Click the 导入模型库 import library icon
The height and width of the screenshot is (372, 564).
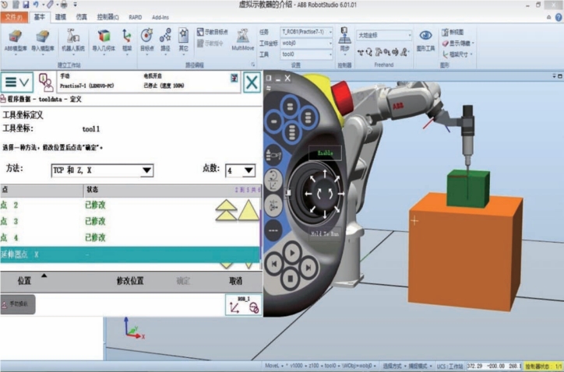pos(44,40)
